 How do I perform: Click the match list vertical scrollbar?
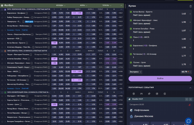[x=125, y=6]
